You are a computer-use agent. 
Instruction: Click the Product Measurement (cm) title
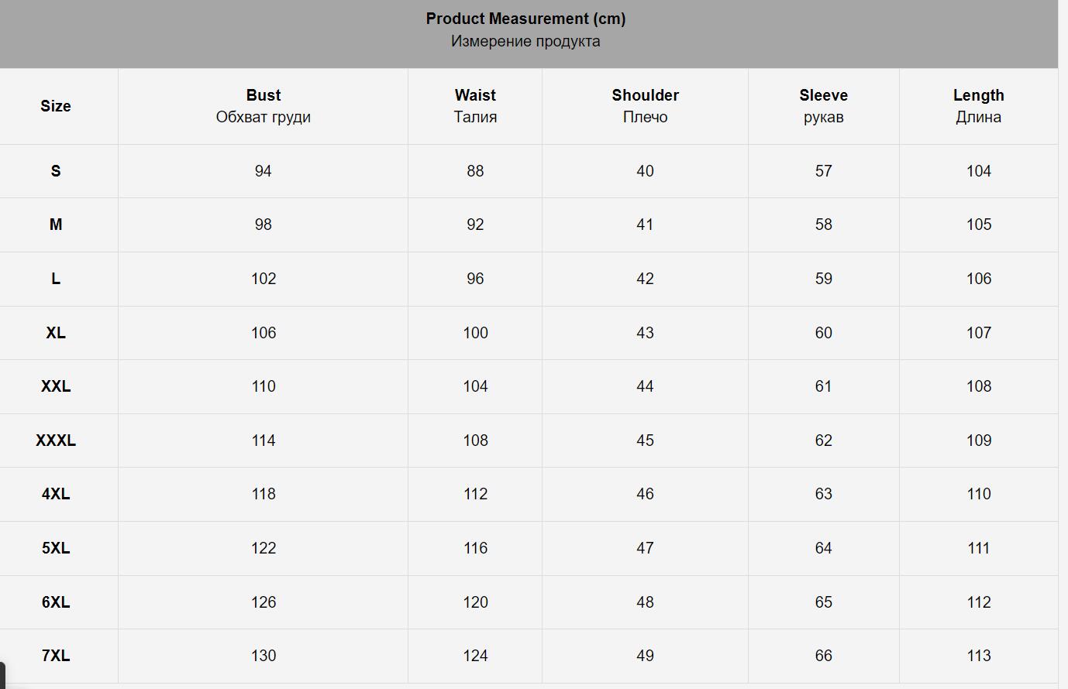525,19
